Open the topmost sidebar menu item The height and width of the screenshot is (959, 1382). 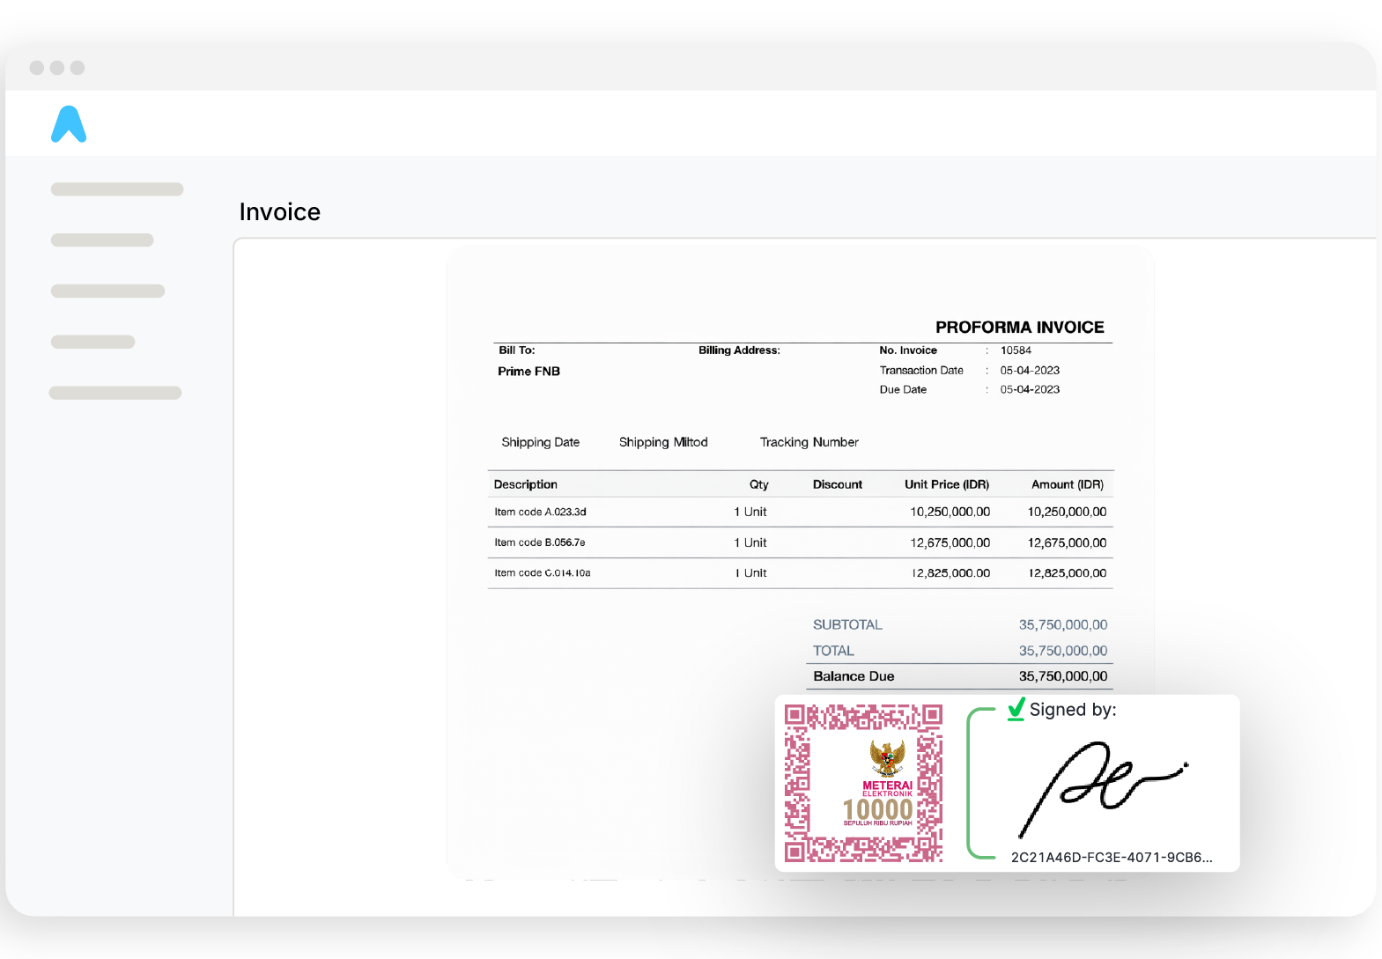click(117, 189)
